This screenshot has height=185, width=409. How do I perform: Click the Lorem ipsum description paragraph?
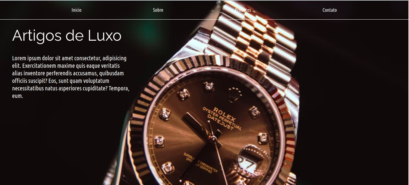(71, 77)
